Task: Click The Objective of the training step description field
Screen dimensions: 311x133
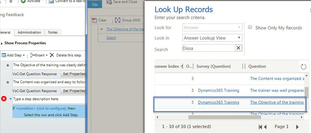Action: point(49,65)
